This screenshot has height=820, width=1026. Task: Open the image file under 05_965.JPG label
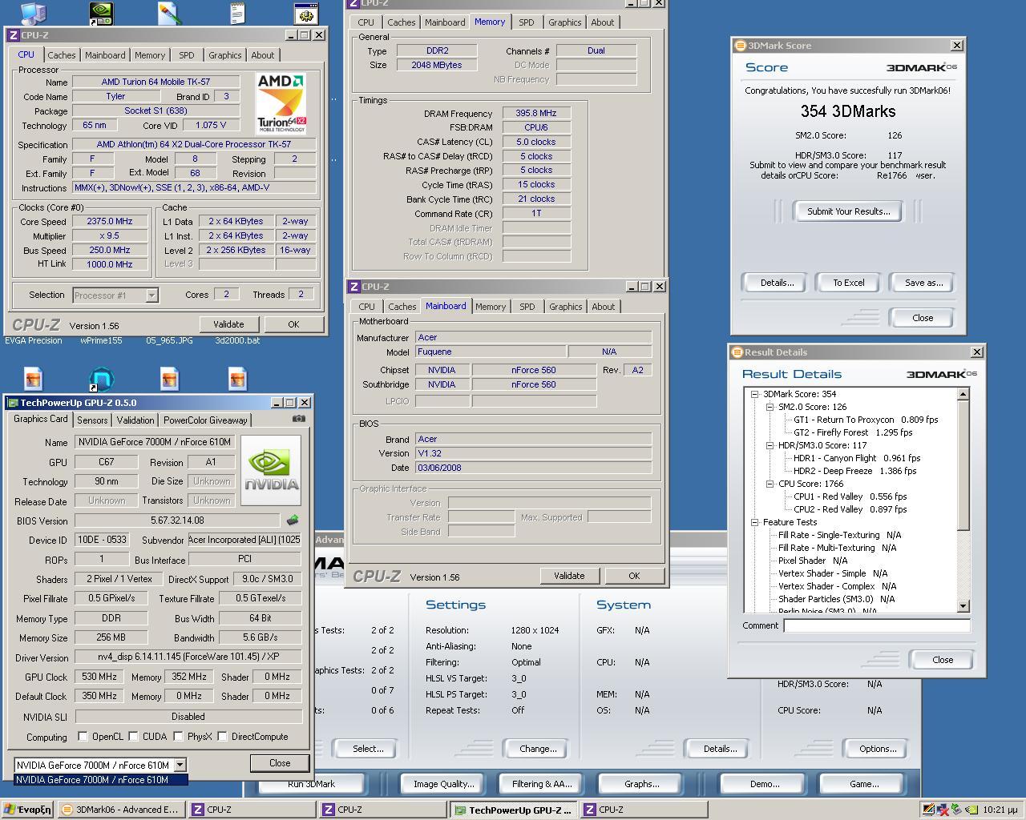click(169, 378)
